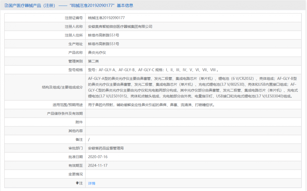Click the lightbulb icon next to 注

pos(77,183)
